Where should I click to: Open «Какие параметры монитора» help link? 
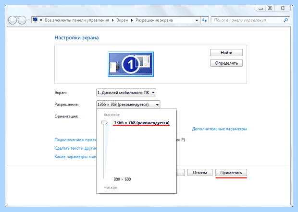(x=75, y=157)
